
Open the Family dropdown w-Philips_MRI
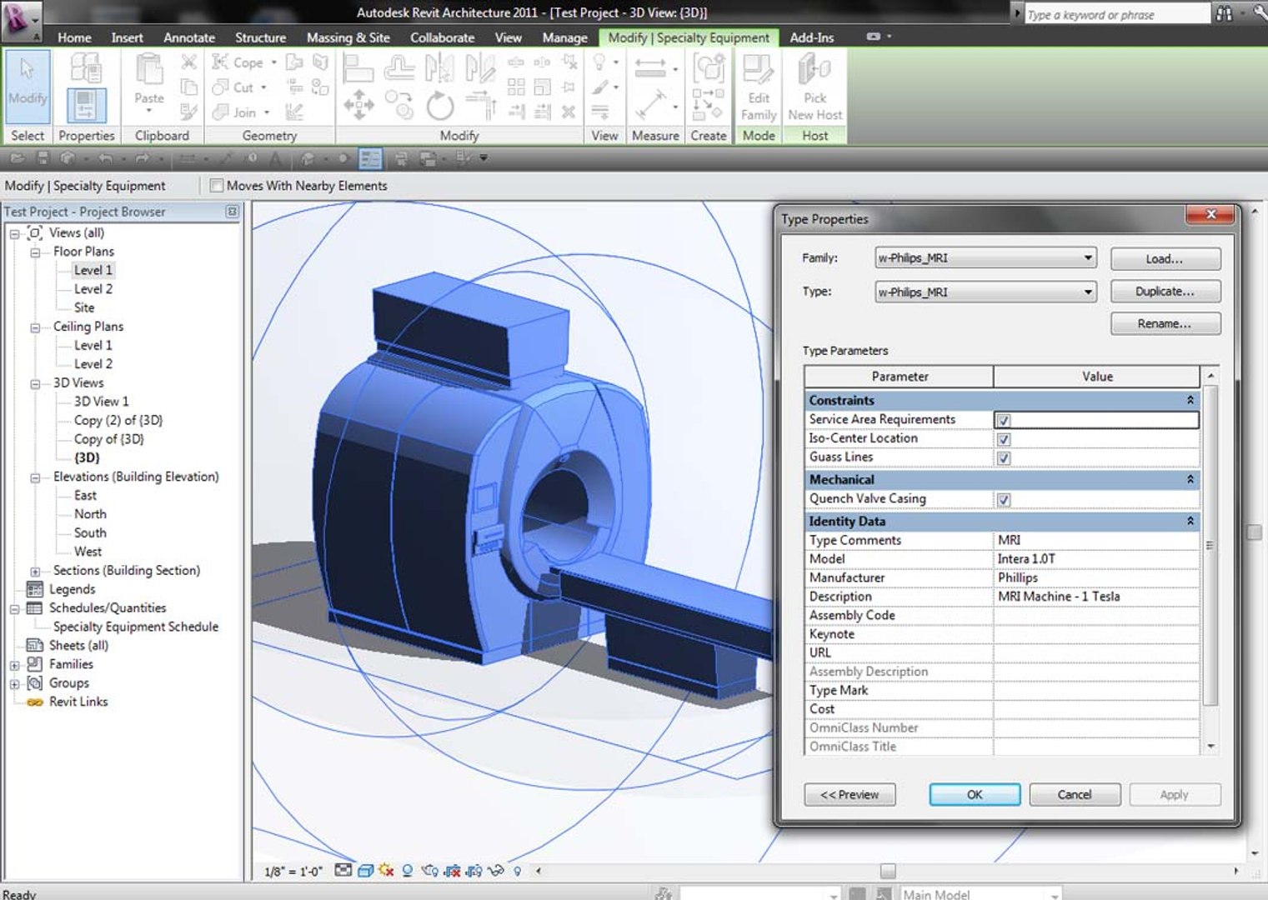[985, 258]
